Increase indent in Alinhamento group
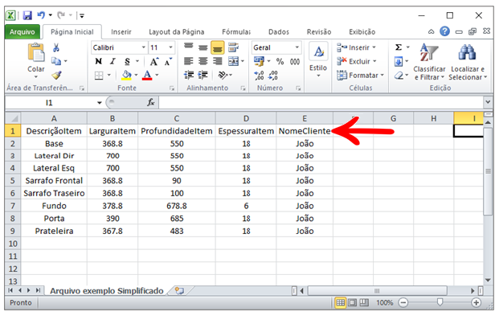The width and height of the screenshot is (495, 316). (x=202, y=75)
